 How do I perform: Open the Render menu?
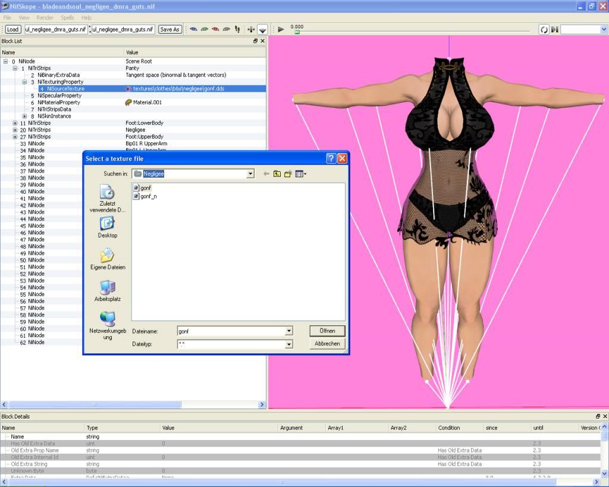point(45,18)
